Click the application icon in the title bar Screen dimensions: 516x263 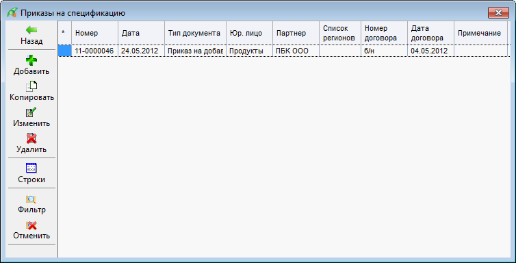(x=12, y=13)
